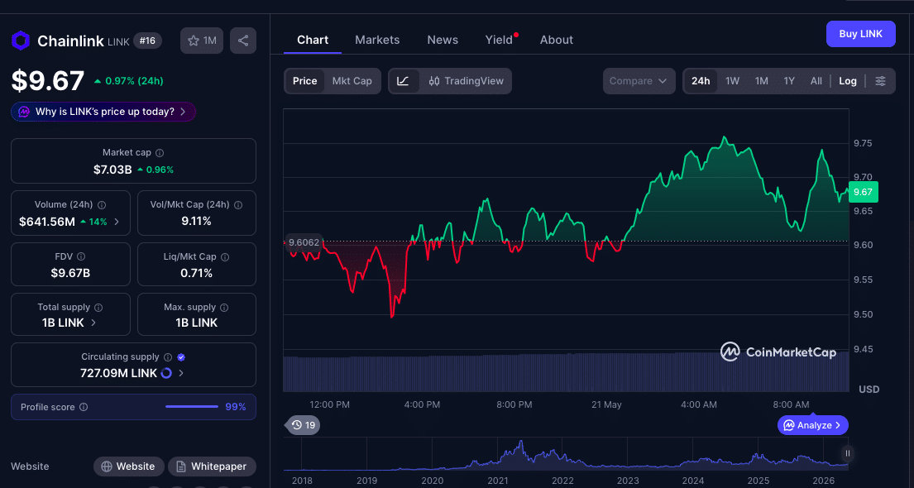The width and height of the screenshot is (914, 488).
Task: Open the About tab
Action: 556,40
